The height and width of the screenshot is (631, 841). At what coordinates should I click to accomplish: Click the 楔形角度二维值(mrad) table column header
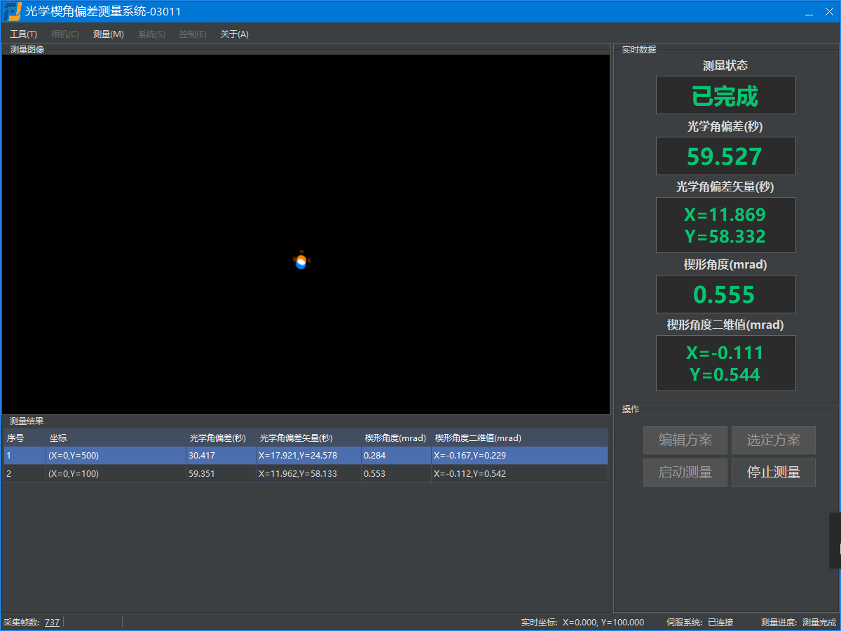click(477, 438)
